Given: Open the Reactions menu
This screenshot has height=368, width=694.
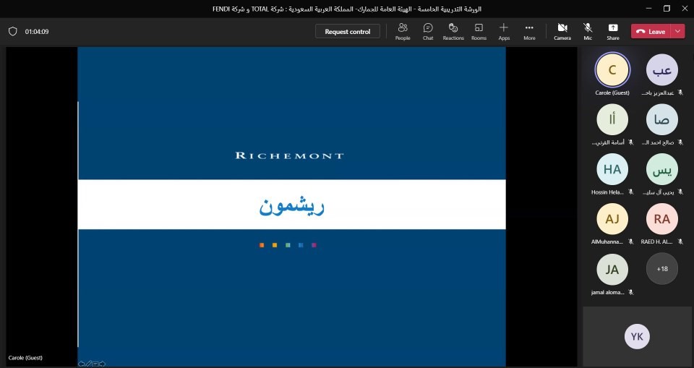Looking at the screenshot, I should 453,31.
